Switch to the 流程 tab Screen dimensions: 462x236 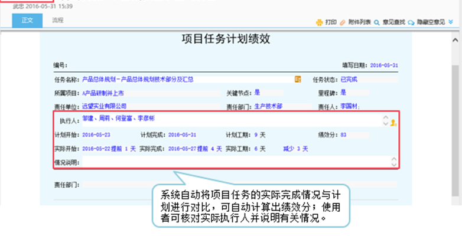point(58,21)
